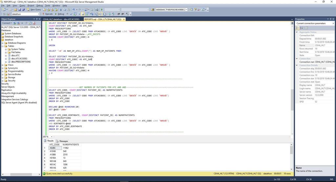Click the Security folder under datathon
The height and width of the screenshot is (182, 336).
tap(11, 81)
